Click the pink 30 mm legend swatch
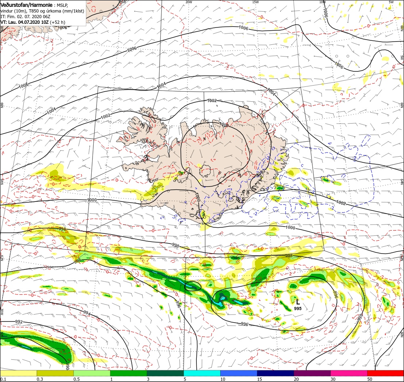404x382 pixels. point(349,373)
